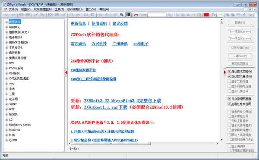Viewport: 259px width, 160px height.
Task: Open the 软件续期(U) menu
Action: click(x=75, y=9)
